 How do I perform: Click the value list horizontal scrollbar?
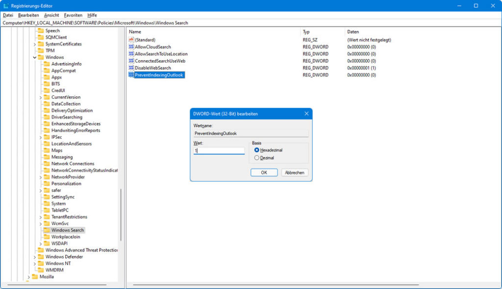tap(276, 285)
